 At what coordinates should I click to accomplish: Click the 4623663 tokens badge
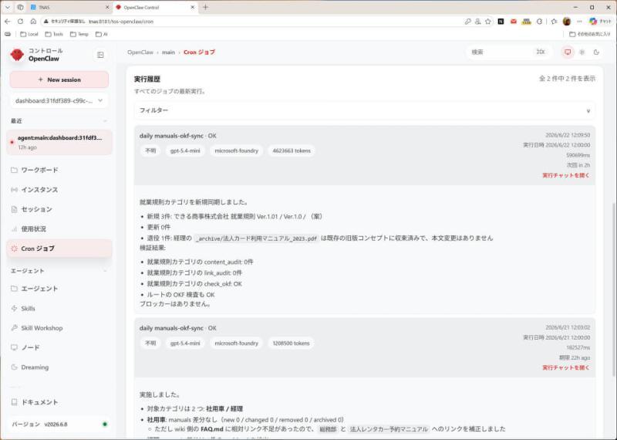point(292,151)
